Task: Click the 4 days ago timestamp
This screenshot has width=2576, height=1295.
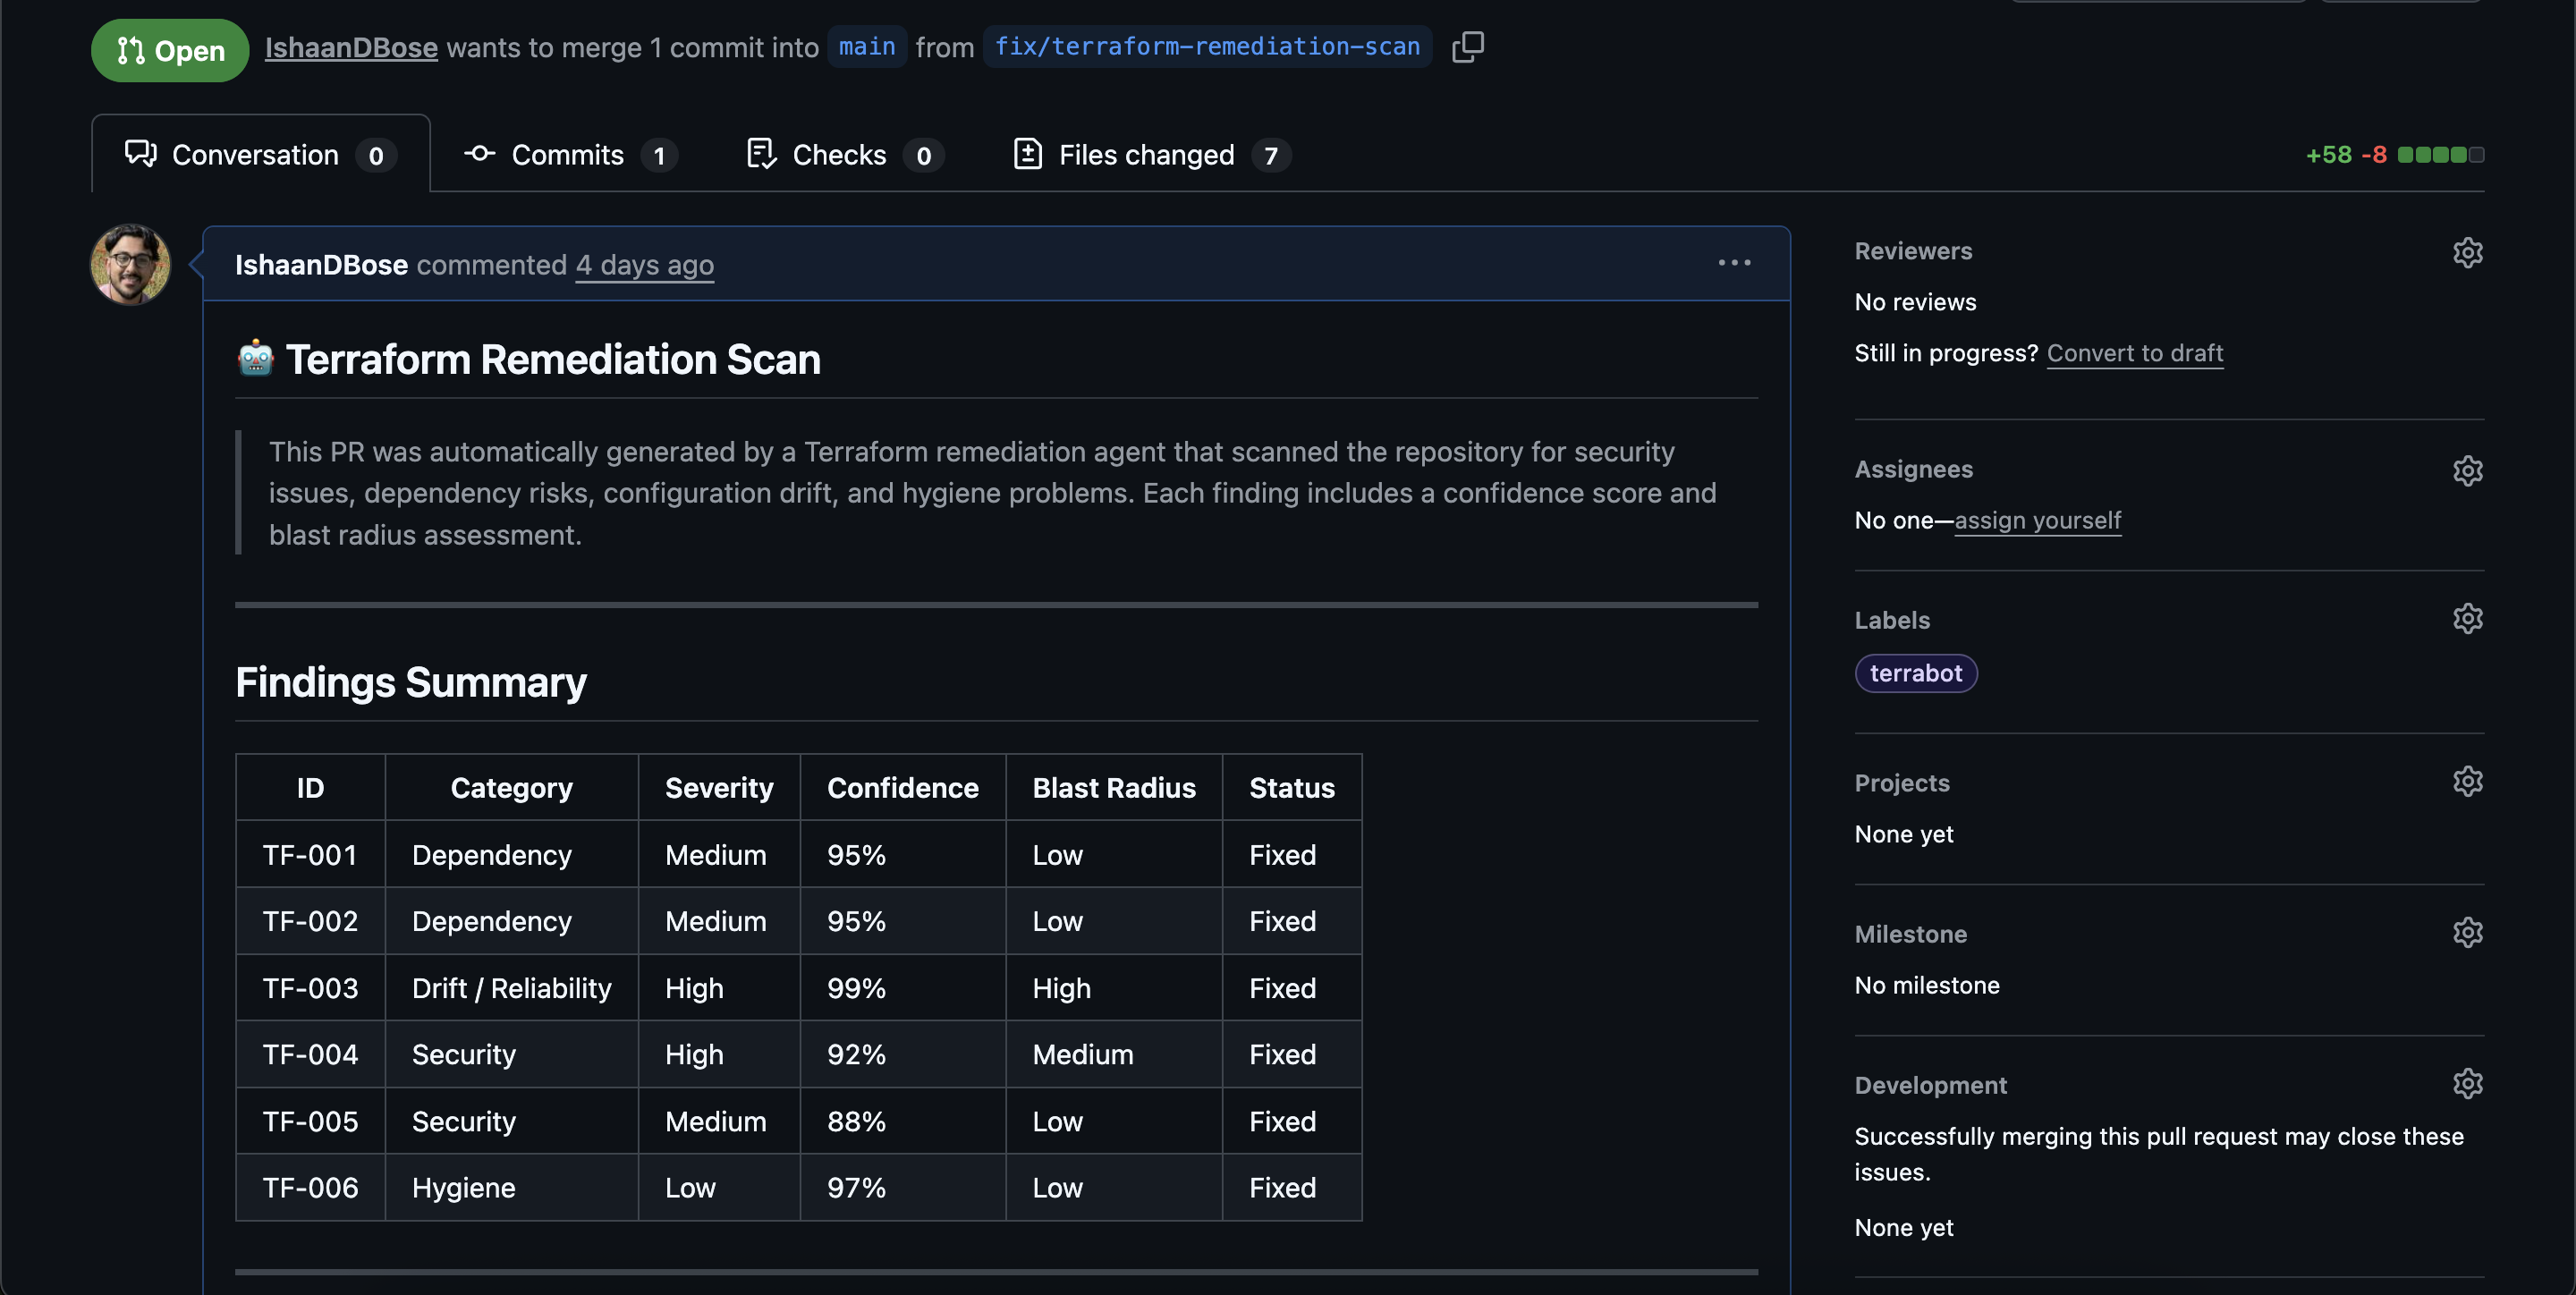Action: click(x=644, y=265)
